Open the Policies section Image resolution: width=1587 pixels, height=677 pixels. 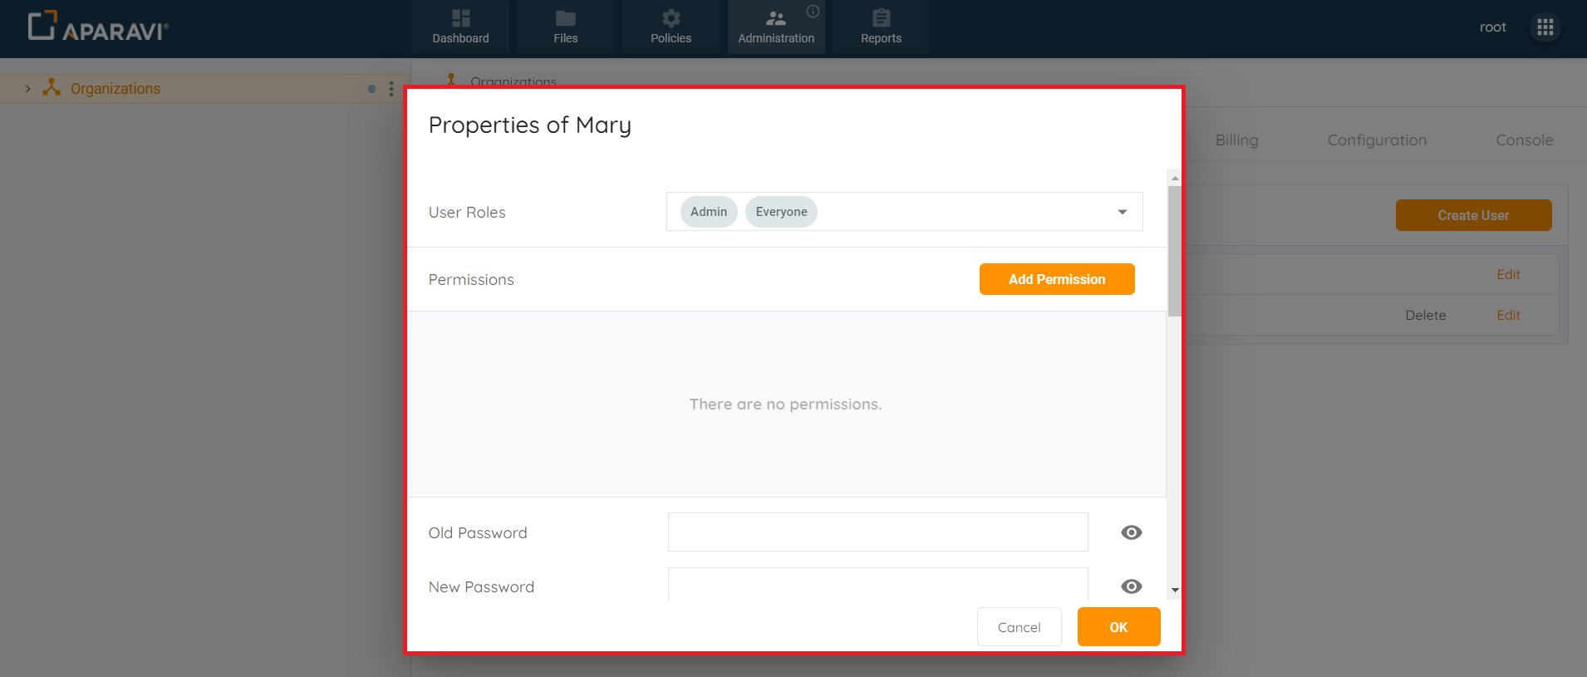[671, 27]
